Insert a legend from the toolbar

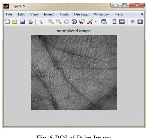pos(122,22)
